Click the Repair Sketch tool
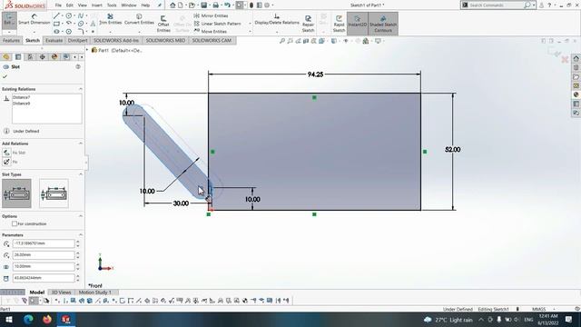This screenshot has height=327, width=581. [308, 24]
